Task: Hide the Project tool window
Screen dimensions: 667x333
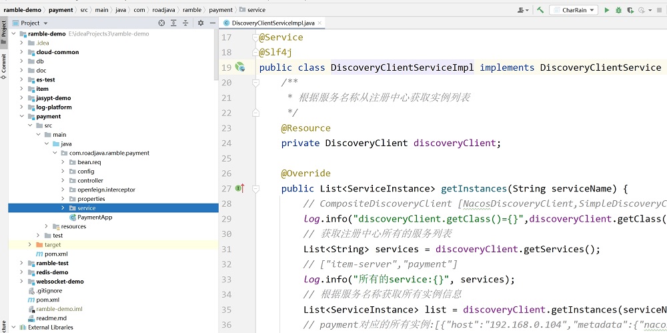Action: point(213,23)
